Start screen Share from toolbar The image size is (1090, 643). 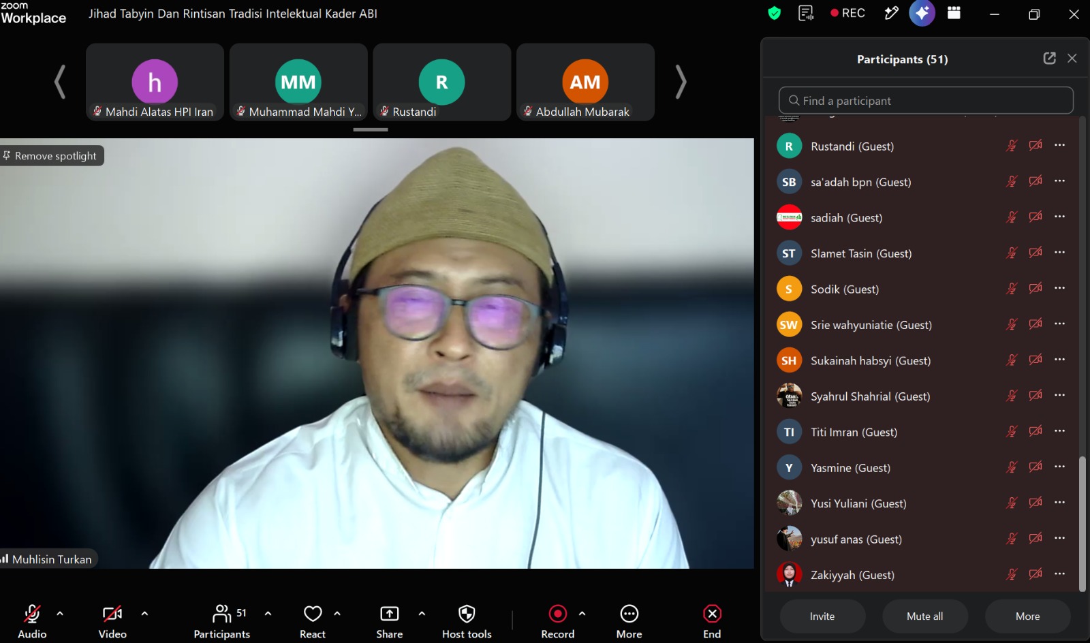(x=390, y=621)
